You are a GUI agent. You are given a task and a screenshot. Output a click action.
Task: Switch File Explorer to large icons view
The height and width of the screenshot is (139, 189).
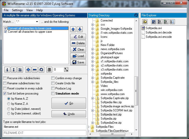154,22
